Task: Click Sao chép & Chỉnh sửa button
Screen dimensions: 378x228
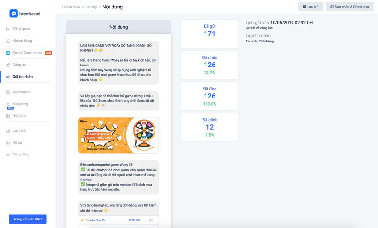Action: pos(350,7)
